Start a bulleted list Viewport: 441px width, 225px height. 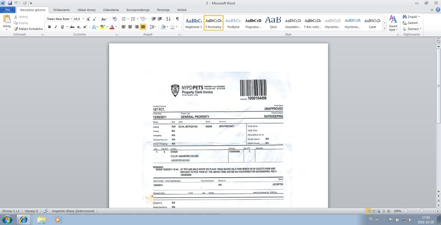124,19
